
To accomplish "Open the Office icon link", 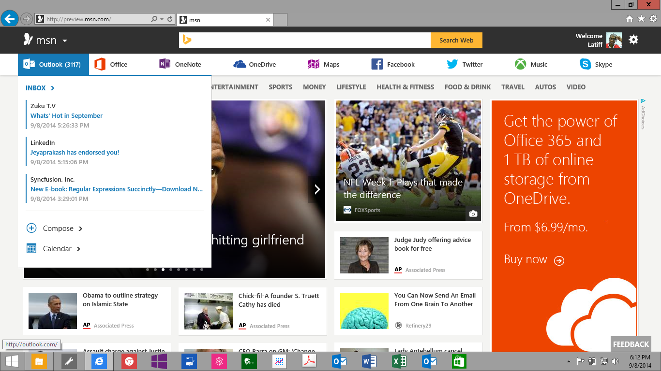I will [100, 64].
